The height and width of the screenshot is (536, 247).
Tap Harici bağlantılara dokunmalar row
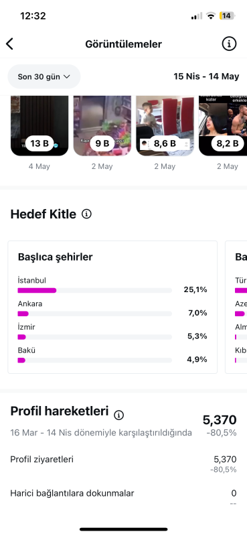point(123,497)
